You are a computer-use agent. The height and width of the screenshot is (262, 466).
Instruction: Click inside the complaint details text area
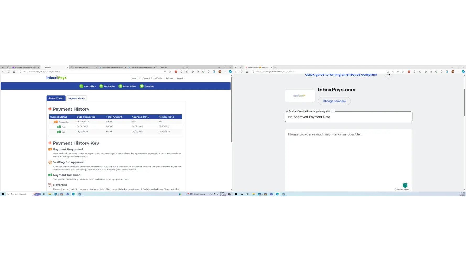point(348,157)
